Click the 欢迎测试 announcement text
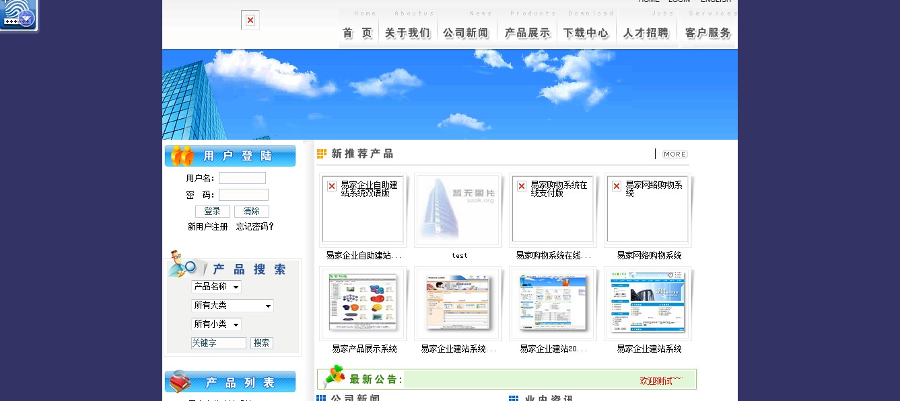 [660, 381]
